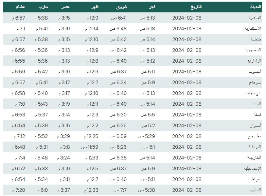Image resolution: width=266 pixels, height=196 pixels.
Task: Select the مطروح city row label
Action: (255, 136)
